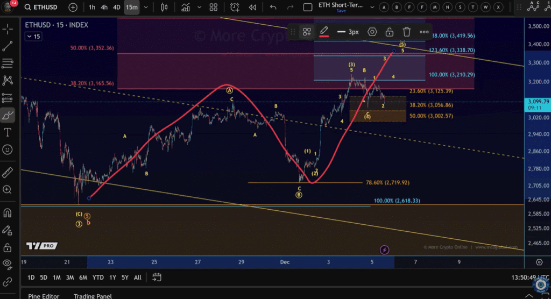Open the Fibonacci and Gann tools
The width and height of the screenshot is (551, 299).
pyautogui.click(x=8, y=63)
